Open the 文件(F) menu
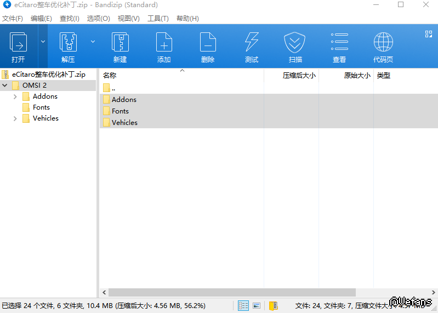 tap(13, 19)
